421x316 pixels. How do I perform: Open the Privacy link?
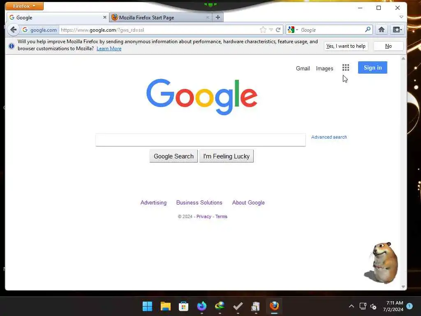204,216
